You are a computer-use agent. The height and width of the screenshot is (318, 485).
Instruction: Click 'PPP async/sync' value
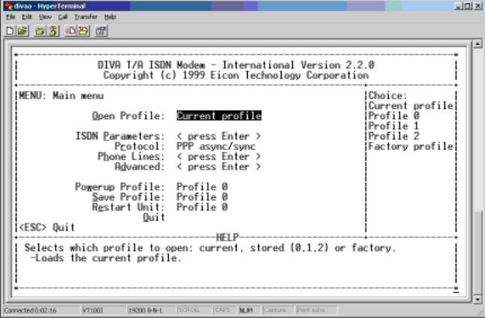216,146
